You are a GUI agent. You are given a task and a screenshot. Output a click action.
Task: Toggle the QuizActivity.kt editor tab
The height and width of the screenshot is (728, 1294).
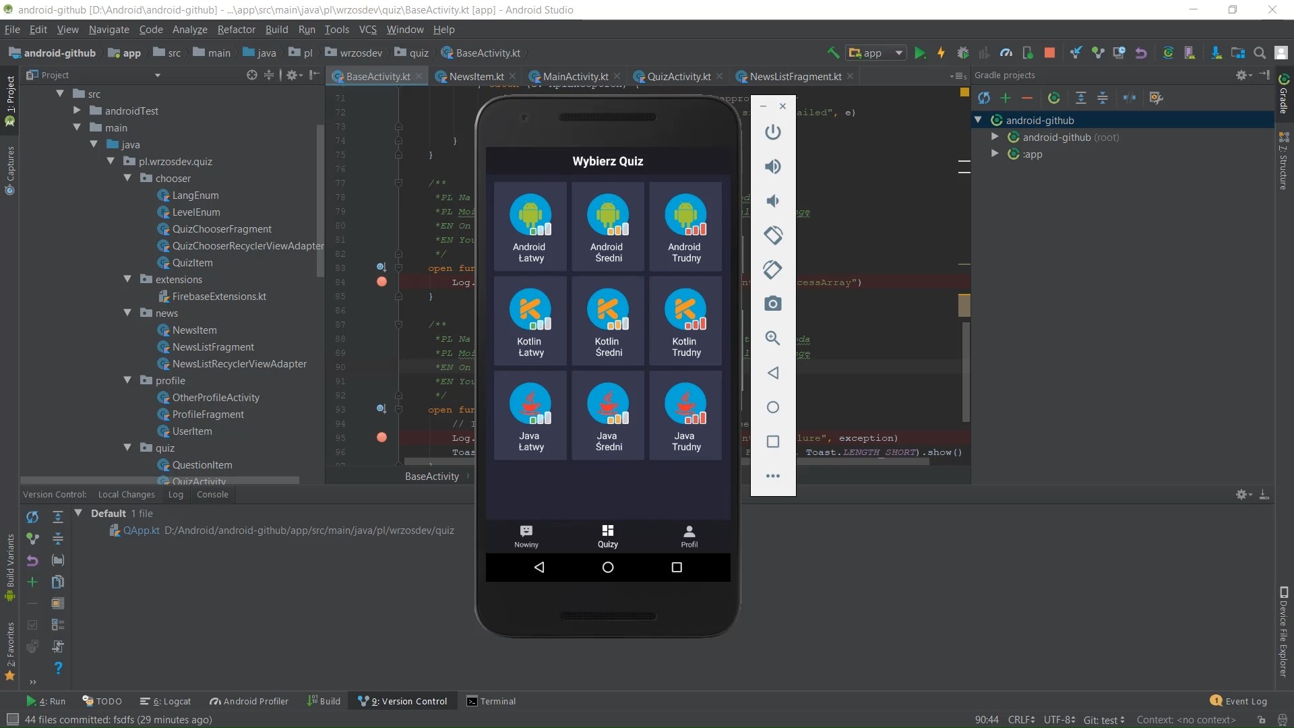[678, 75]
